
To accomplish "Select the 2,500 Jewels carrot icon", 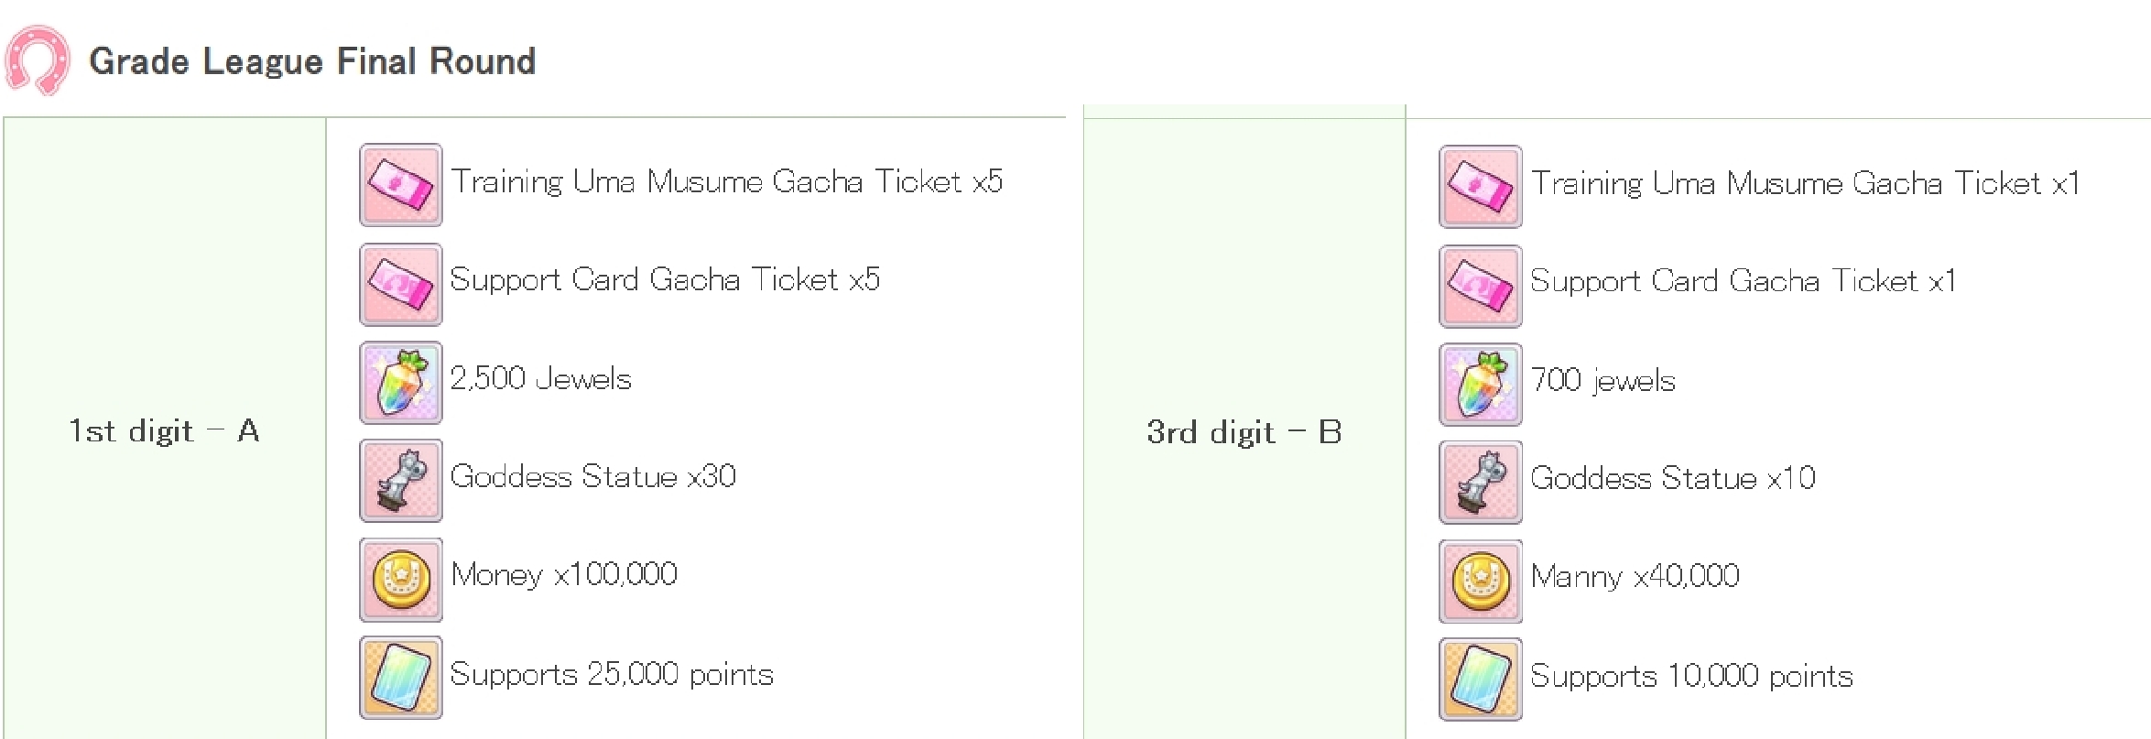I will coord(401,383).
